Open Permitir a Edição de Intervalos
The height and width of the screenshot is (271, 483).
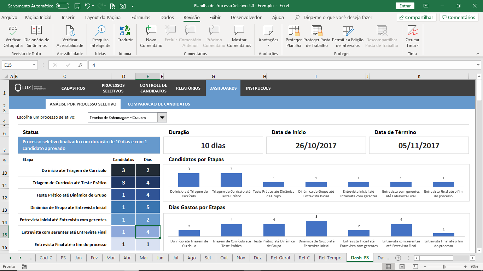pos(348,36)
